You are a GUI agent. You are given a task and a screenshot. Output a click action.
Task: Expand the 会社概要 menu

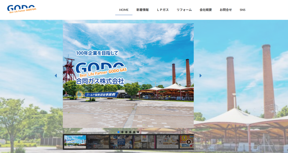coord(206,10)
